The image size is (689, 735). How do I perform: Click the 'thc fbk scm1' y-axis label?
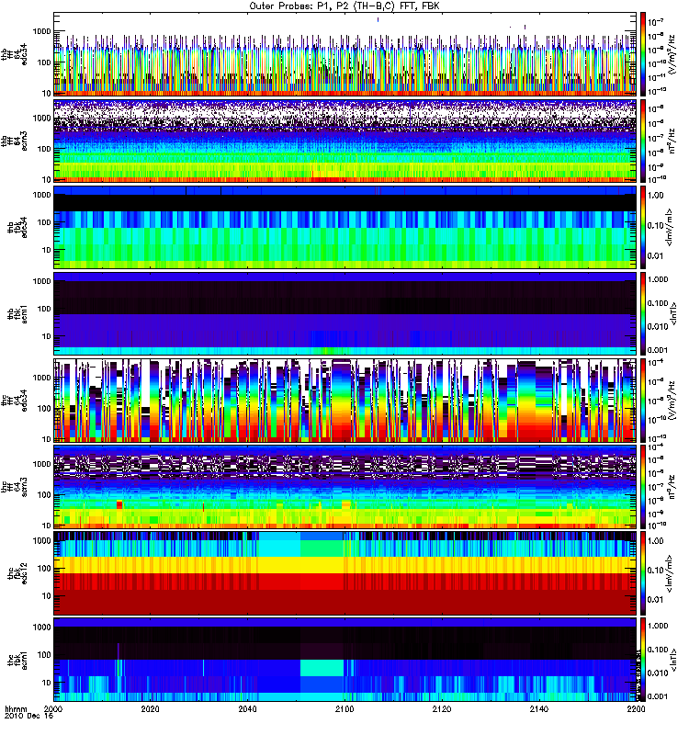(x=17, y=660)
